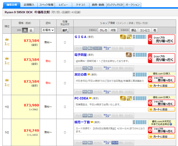Viewport: 178px width, 146px height.
Task: Click GIGA コンビニ payment icon
Action: point(98,48)
